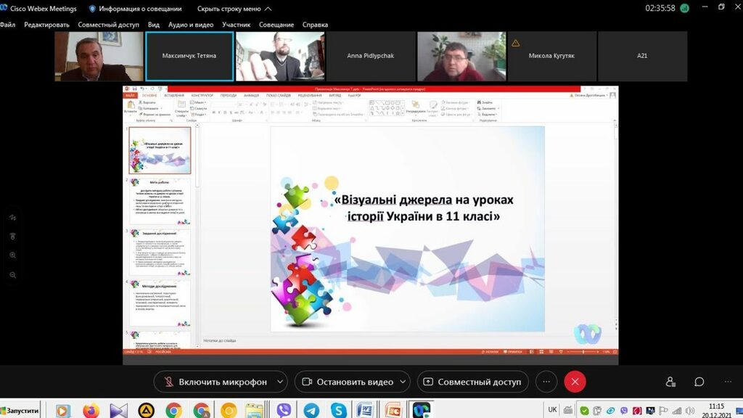This screenshot has height=418, width=743.
Task: Open Информация о совещании
Action: click(134, 9)
